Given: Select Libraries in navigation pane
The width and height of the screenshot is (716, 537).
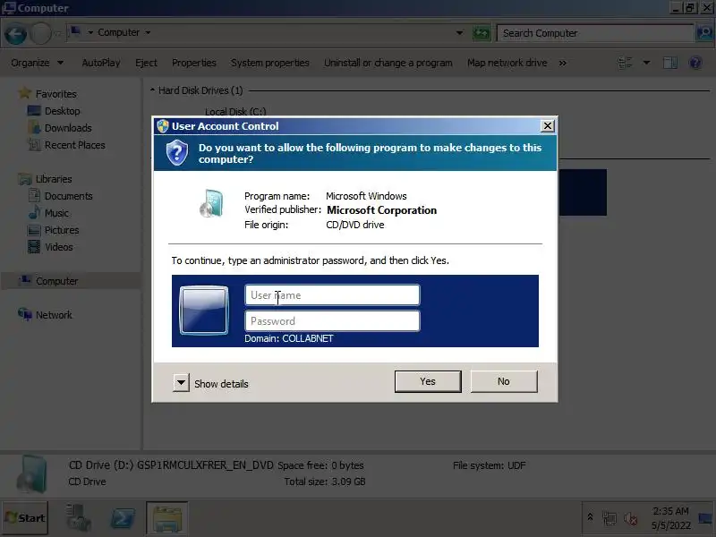Looking at the screenshot, I should (x=54, y=179).
